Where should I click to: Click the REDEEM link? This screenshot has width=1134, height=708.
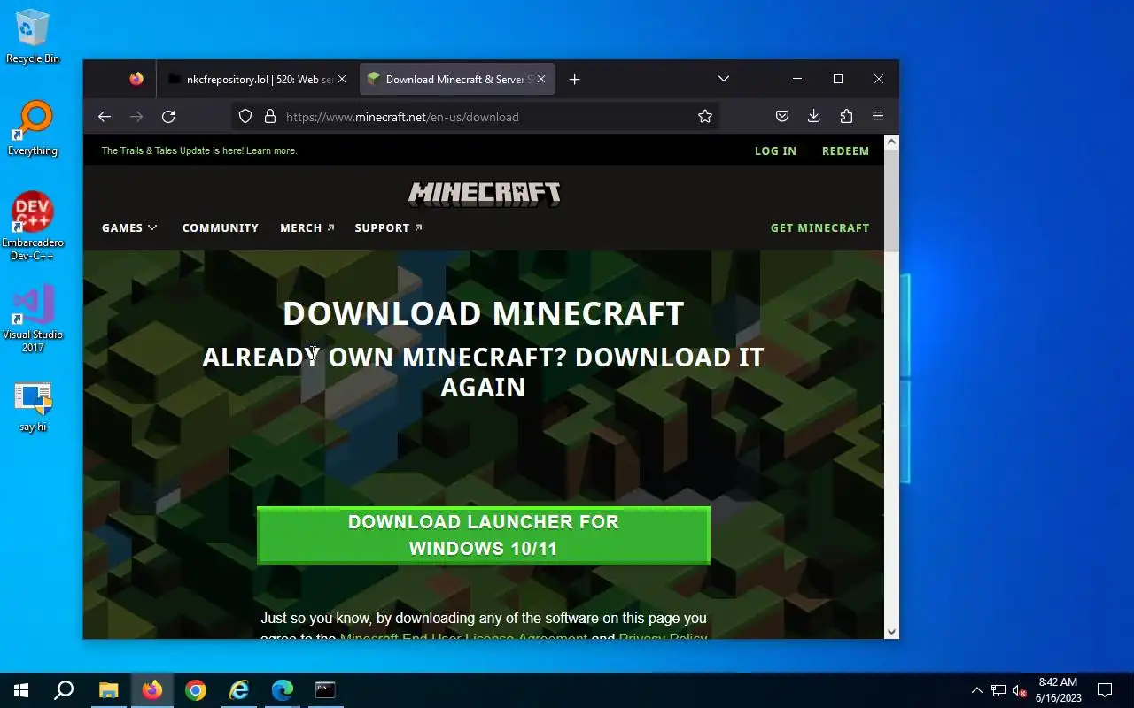click(845, 151)
